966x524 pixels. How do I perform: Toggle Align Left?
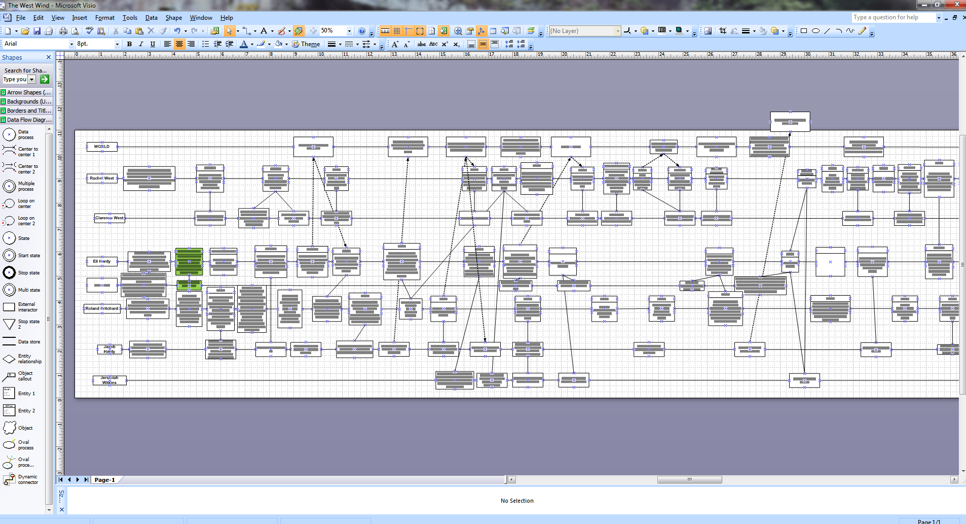(x=167, y=44)
